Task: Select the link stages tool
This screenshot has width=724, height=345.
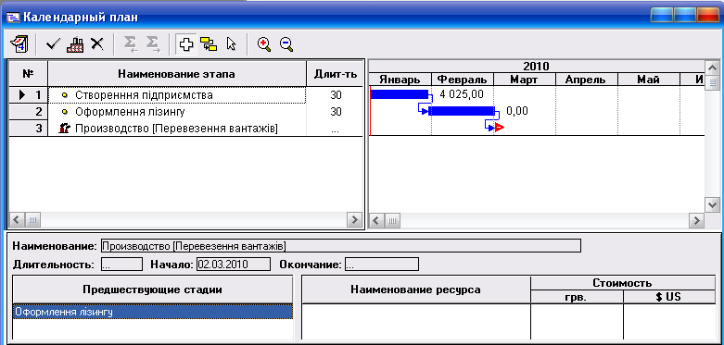Action: click(x=209, y=44)
